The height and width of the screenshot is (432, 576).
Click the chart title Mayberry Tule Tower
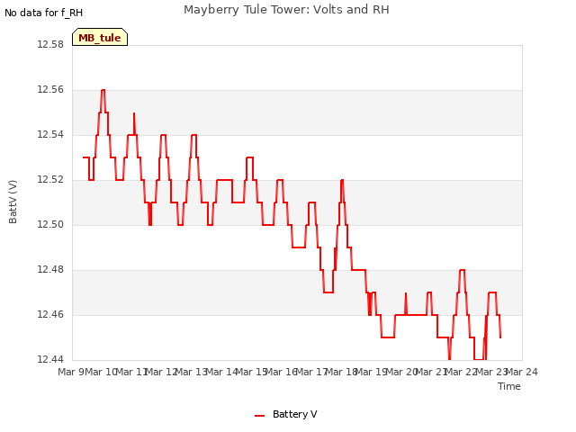(286, 10)
